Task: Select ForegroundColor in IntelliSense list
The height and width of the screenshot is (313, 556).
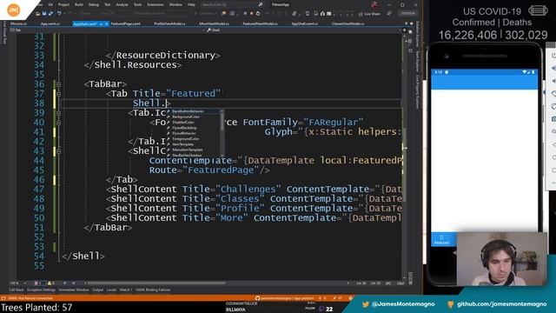Action: 193,139
